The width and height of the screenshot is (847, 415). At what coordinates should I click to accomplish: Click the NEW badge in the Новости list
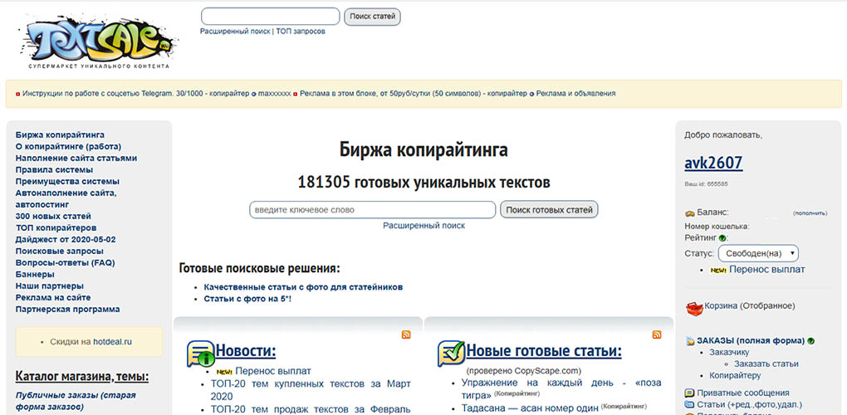click(224, 372)
